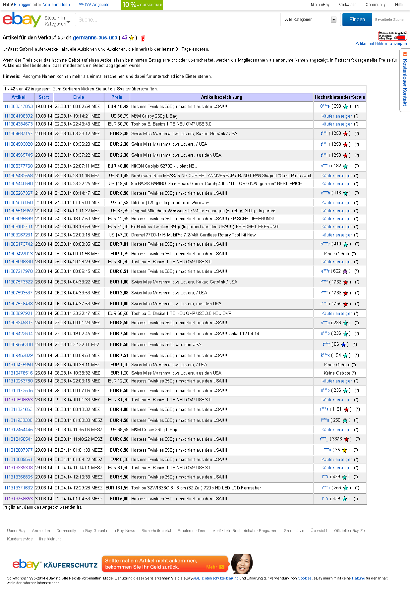Sort by the 'Start' column header

tap(44, 97)
